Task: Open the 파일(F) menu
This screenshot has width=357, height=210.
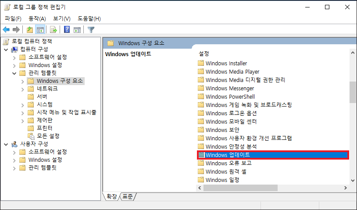Action: [13, 19]
